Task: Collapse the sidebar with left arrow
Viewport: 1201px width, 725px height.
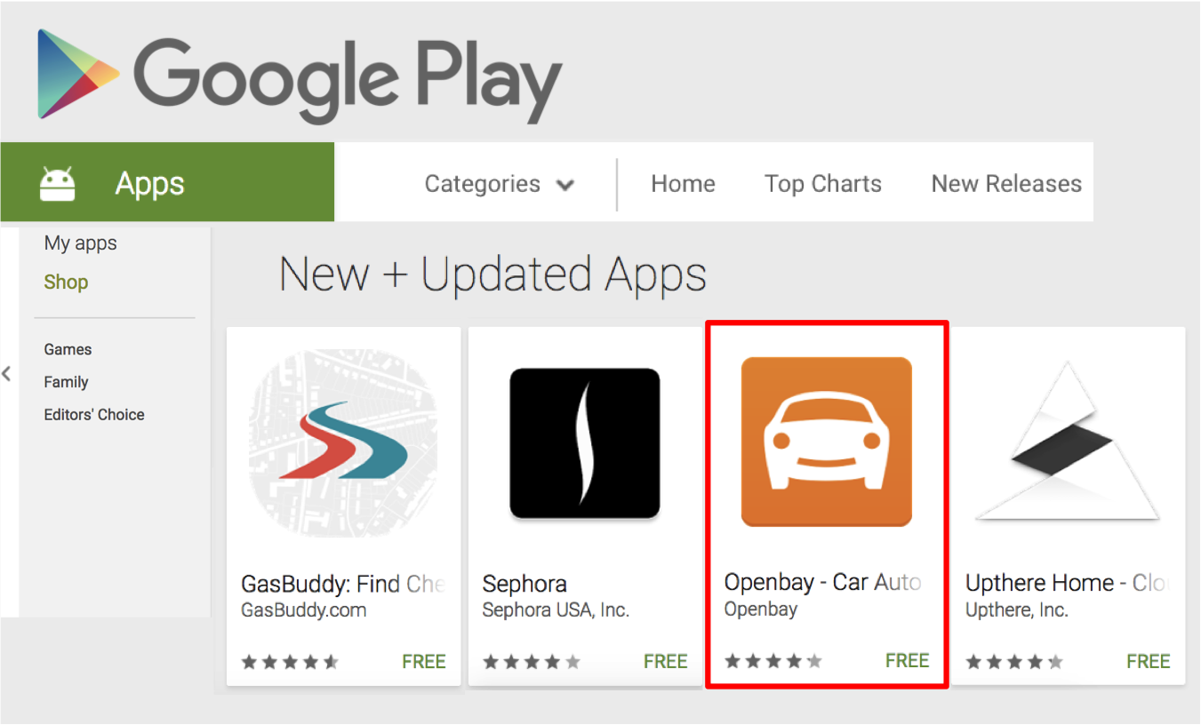Action: [x=7, y=373]
